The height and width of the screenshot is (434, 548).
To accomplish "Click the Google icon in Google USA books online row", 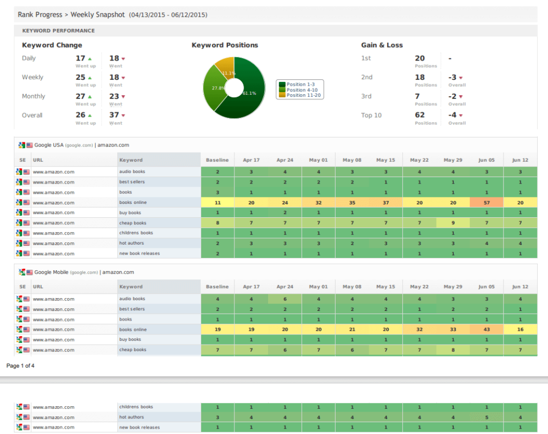I will 19,202.
